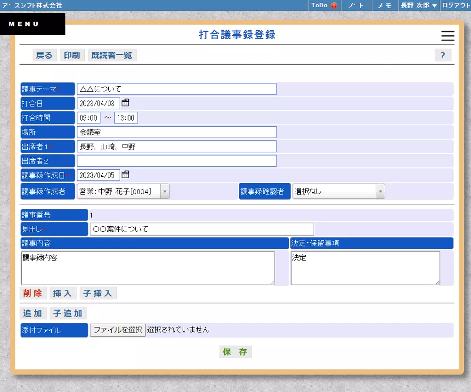Open the ノート menu item
This screenshot has height=392, width=471.
(x=356, y=6)
